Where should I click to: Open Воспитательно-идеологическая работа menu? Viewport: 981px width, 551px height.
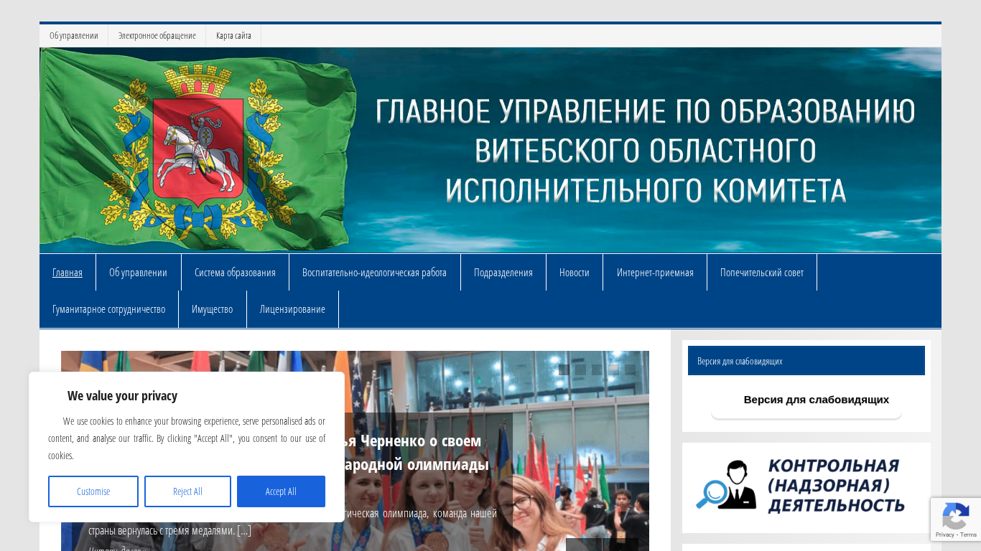pos(374,273)
